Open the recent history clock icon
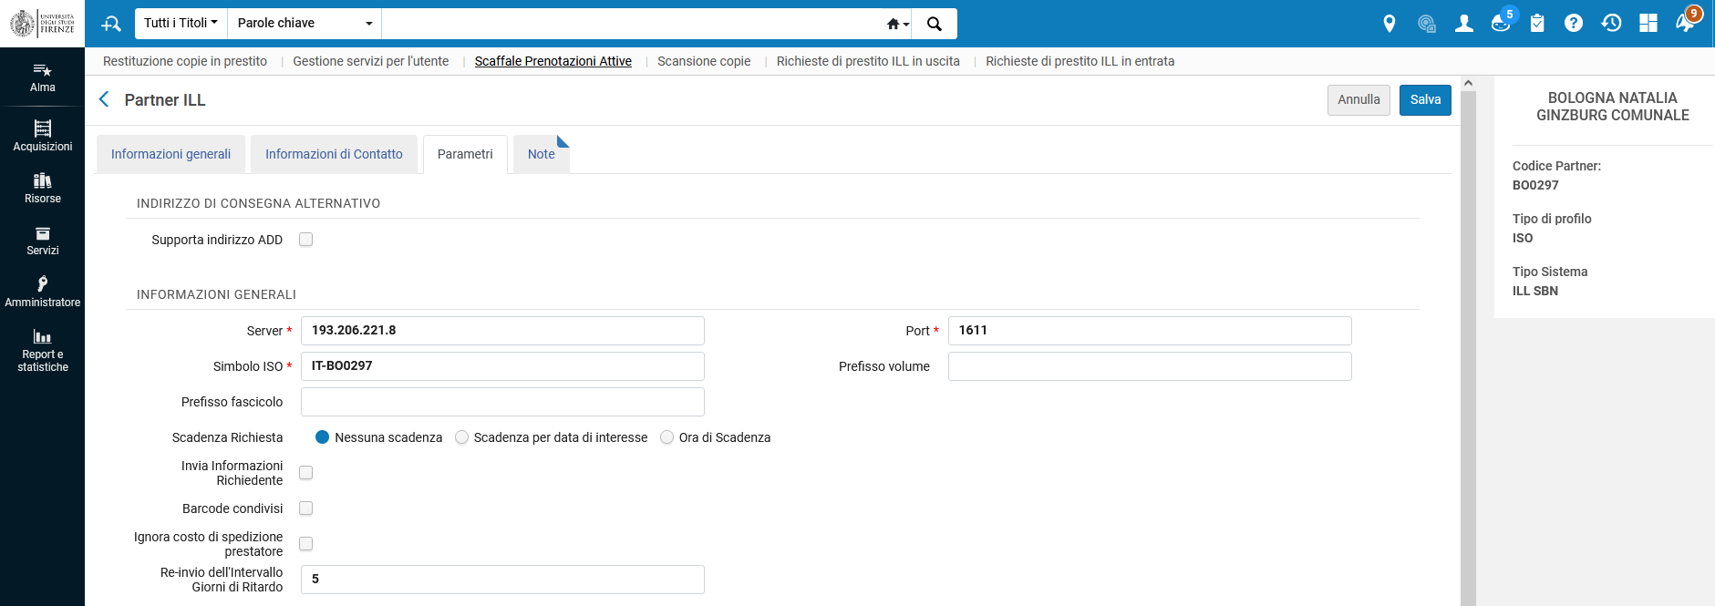Viewport: 1715px width, 606px height. pos(1611,24)
